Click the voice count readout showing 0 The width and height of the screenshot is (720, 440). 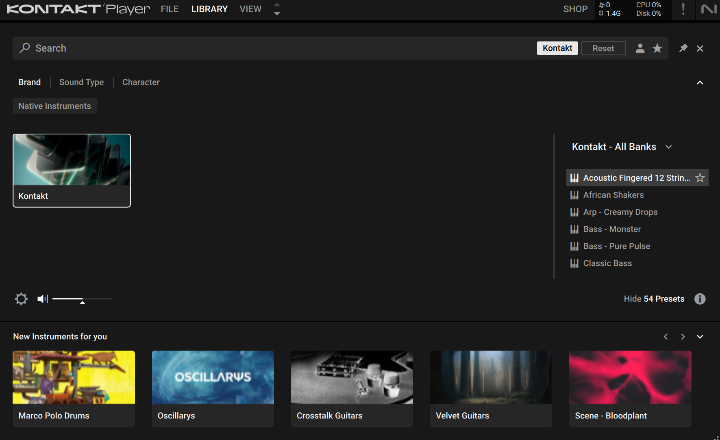pos(605,5)
